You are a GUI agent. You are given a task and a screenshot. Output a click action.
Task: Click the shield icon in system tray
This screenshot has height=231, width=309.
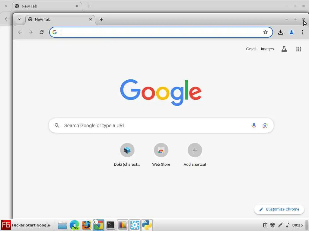[272, 225]
